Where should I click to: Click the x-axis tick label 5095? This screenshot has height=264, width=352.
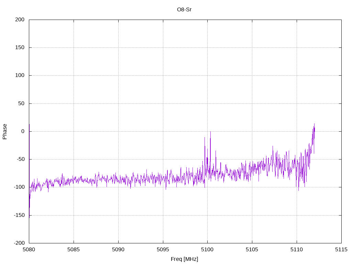point(163,250)
